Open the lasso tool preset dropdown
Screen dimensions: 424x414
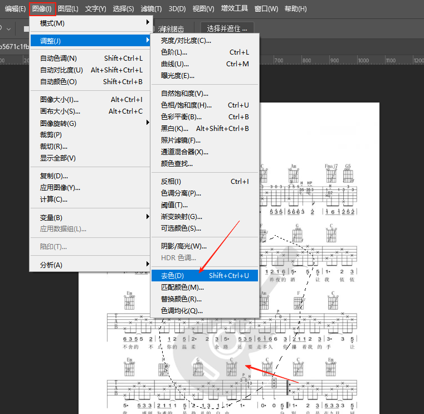(x=8, y=28)
